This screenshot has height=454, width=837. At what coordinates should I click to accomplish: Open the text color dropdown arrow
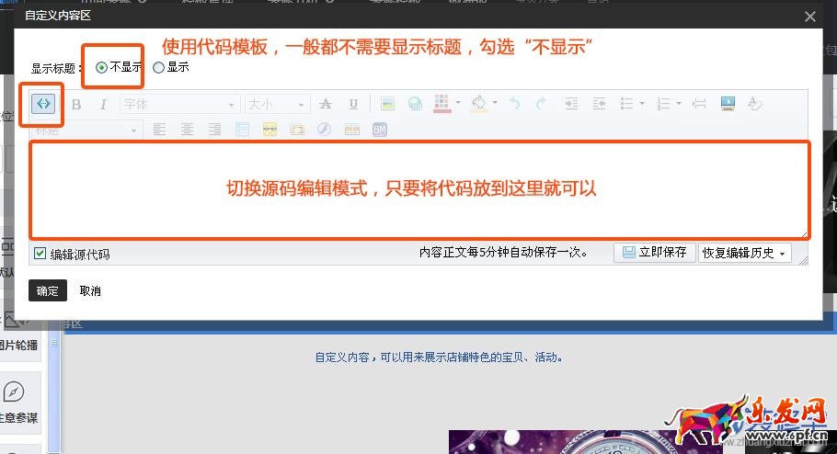point(458,102)
